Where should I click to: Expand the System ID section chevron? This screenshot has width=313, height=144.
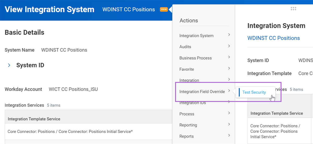pos(9,65)
